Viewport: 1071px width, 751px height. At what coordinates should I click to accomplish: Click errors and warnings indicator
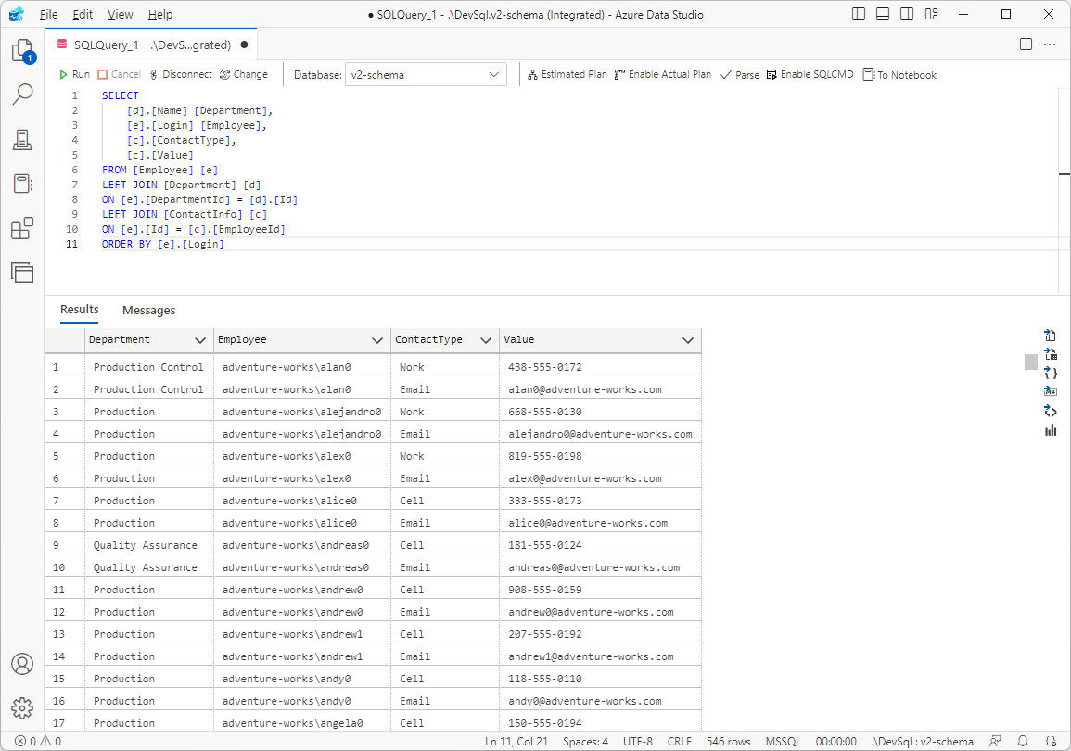pyautogui.click(x=38, y=741)
